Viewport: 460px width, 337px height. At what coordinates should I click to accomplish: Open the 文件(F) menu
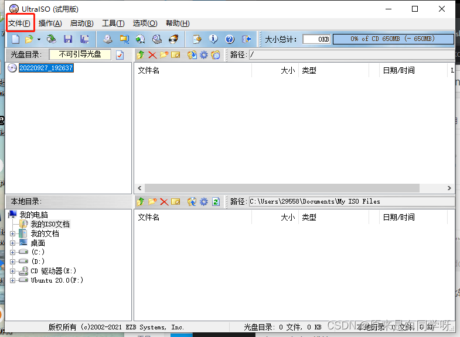click(19, 23)
